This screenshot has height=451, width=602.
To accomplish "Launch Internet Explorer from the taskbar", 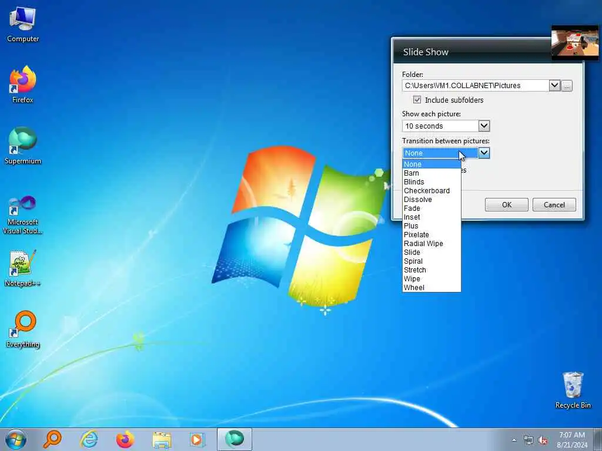I will pos(89,439).
